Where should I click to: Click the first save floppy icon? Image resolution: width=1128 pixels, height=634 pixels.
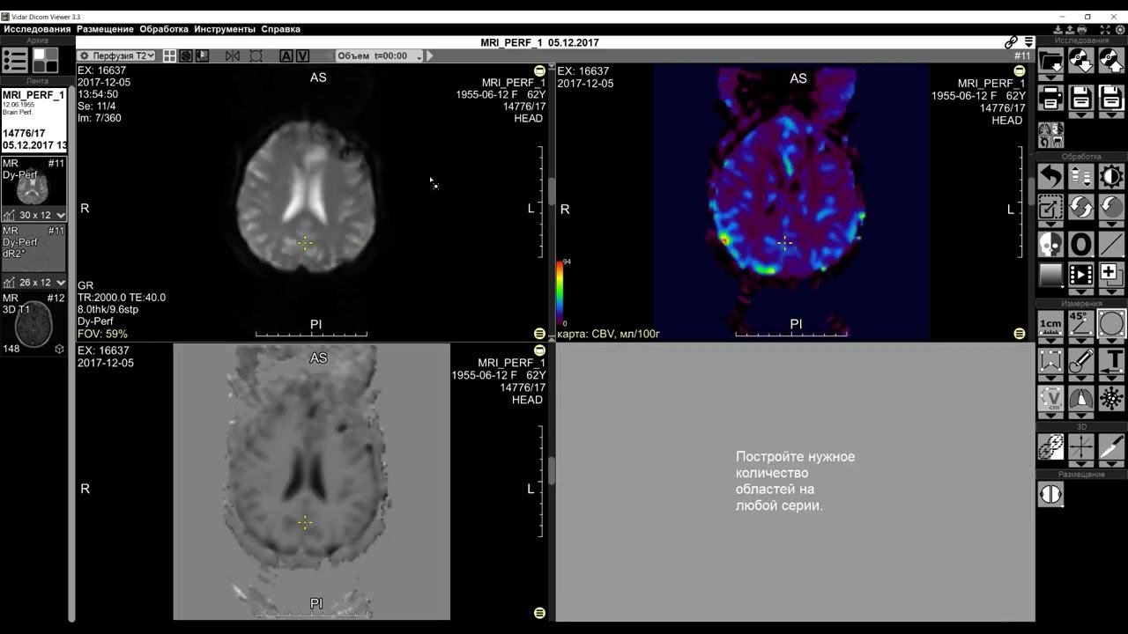pyautogui.click(x=1081, y=97)
